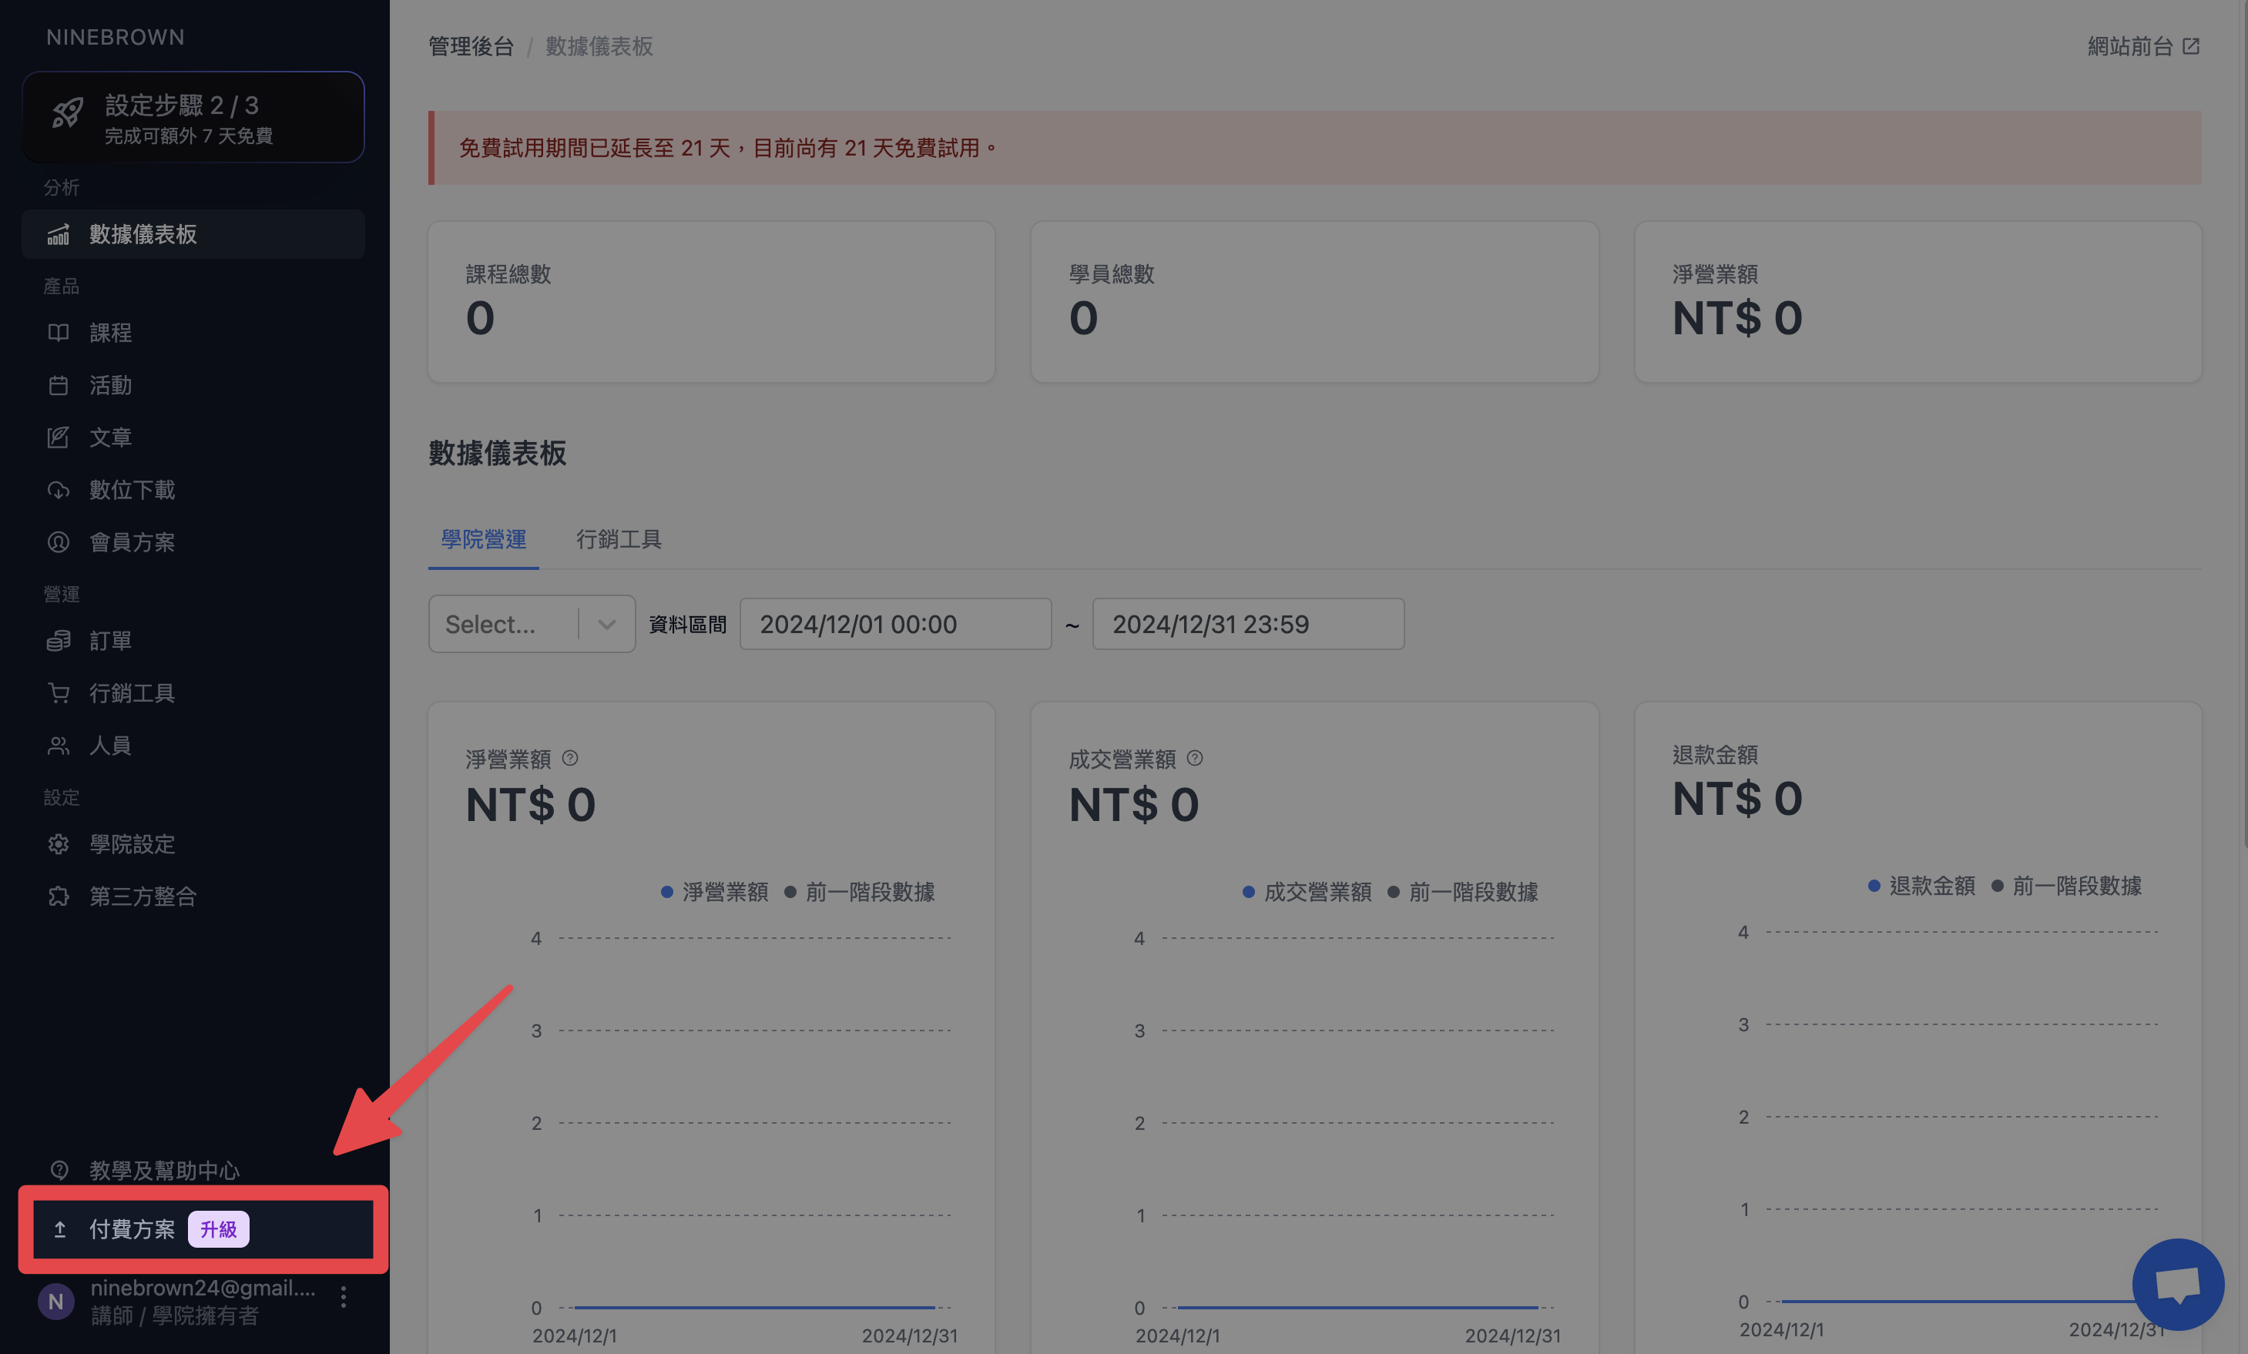Open the 設定步驟 2 / 3 setup card

point(193,117)
